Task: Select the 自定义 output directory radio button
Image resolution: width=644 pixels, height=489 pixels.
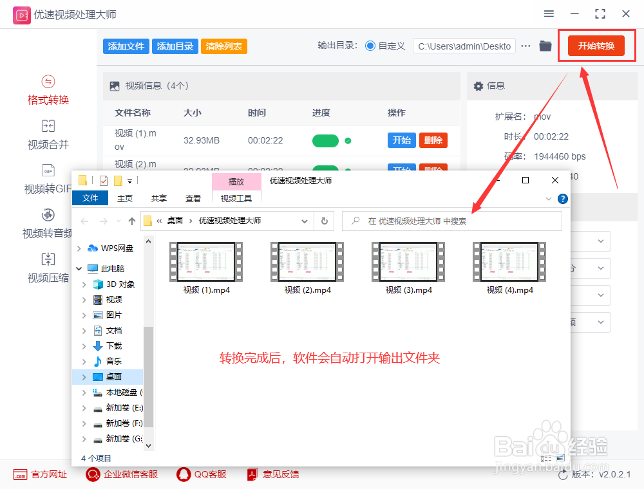Action: tap(370, 46)
